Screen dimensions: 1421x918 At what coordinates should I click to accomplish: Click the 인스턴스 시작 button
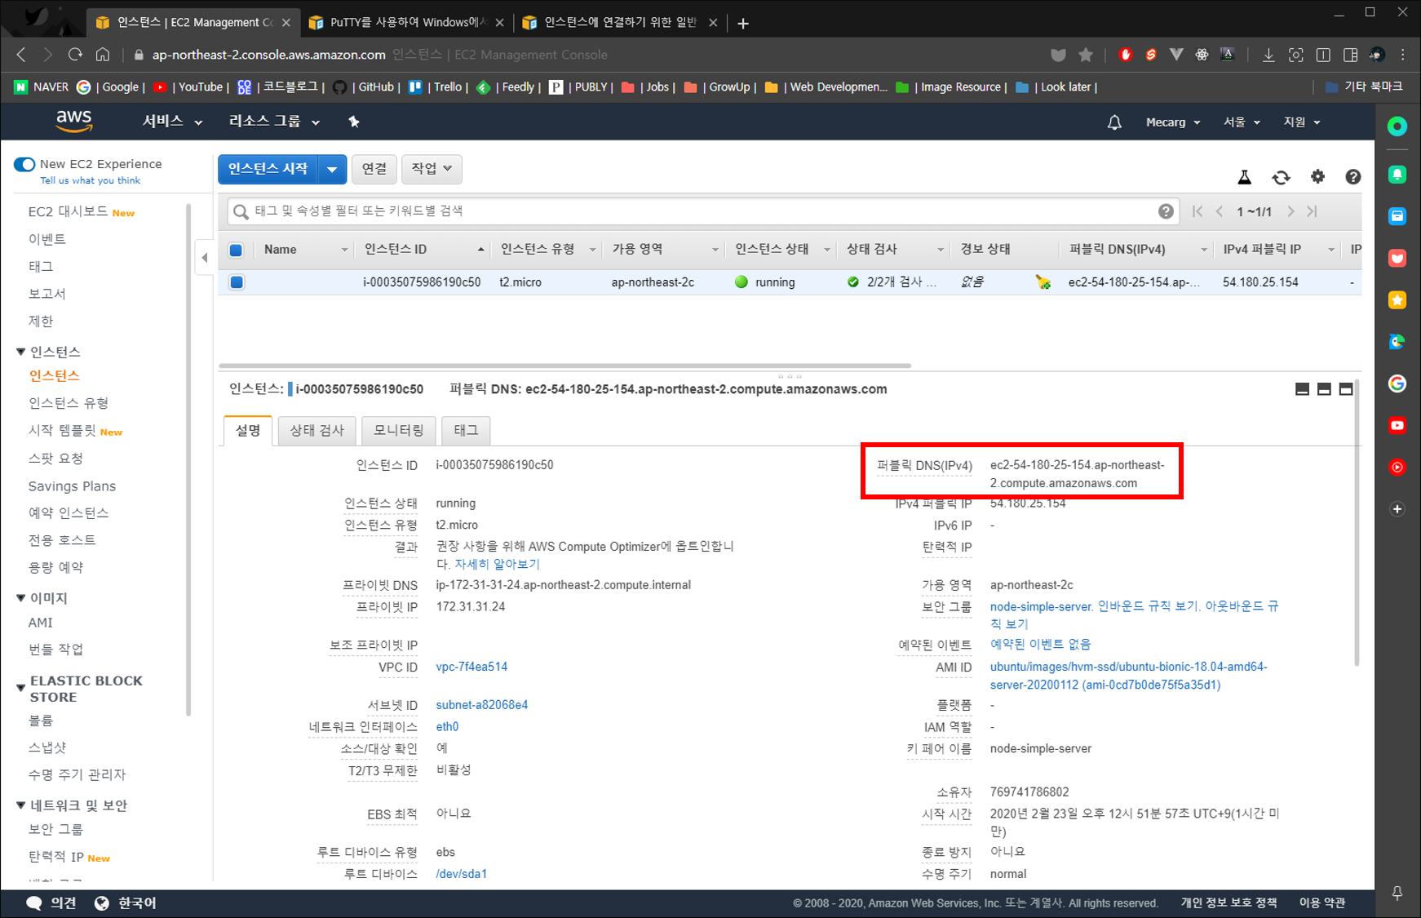coord(268,170)
